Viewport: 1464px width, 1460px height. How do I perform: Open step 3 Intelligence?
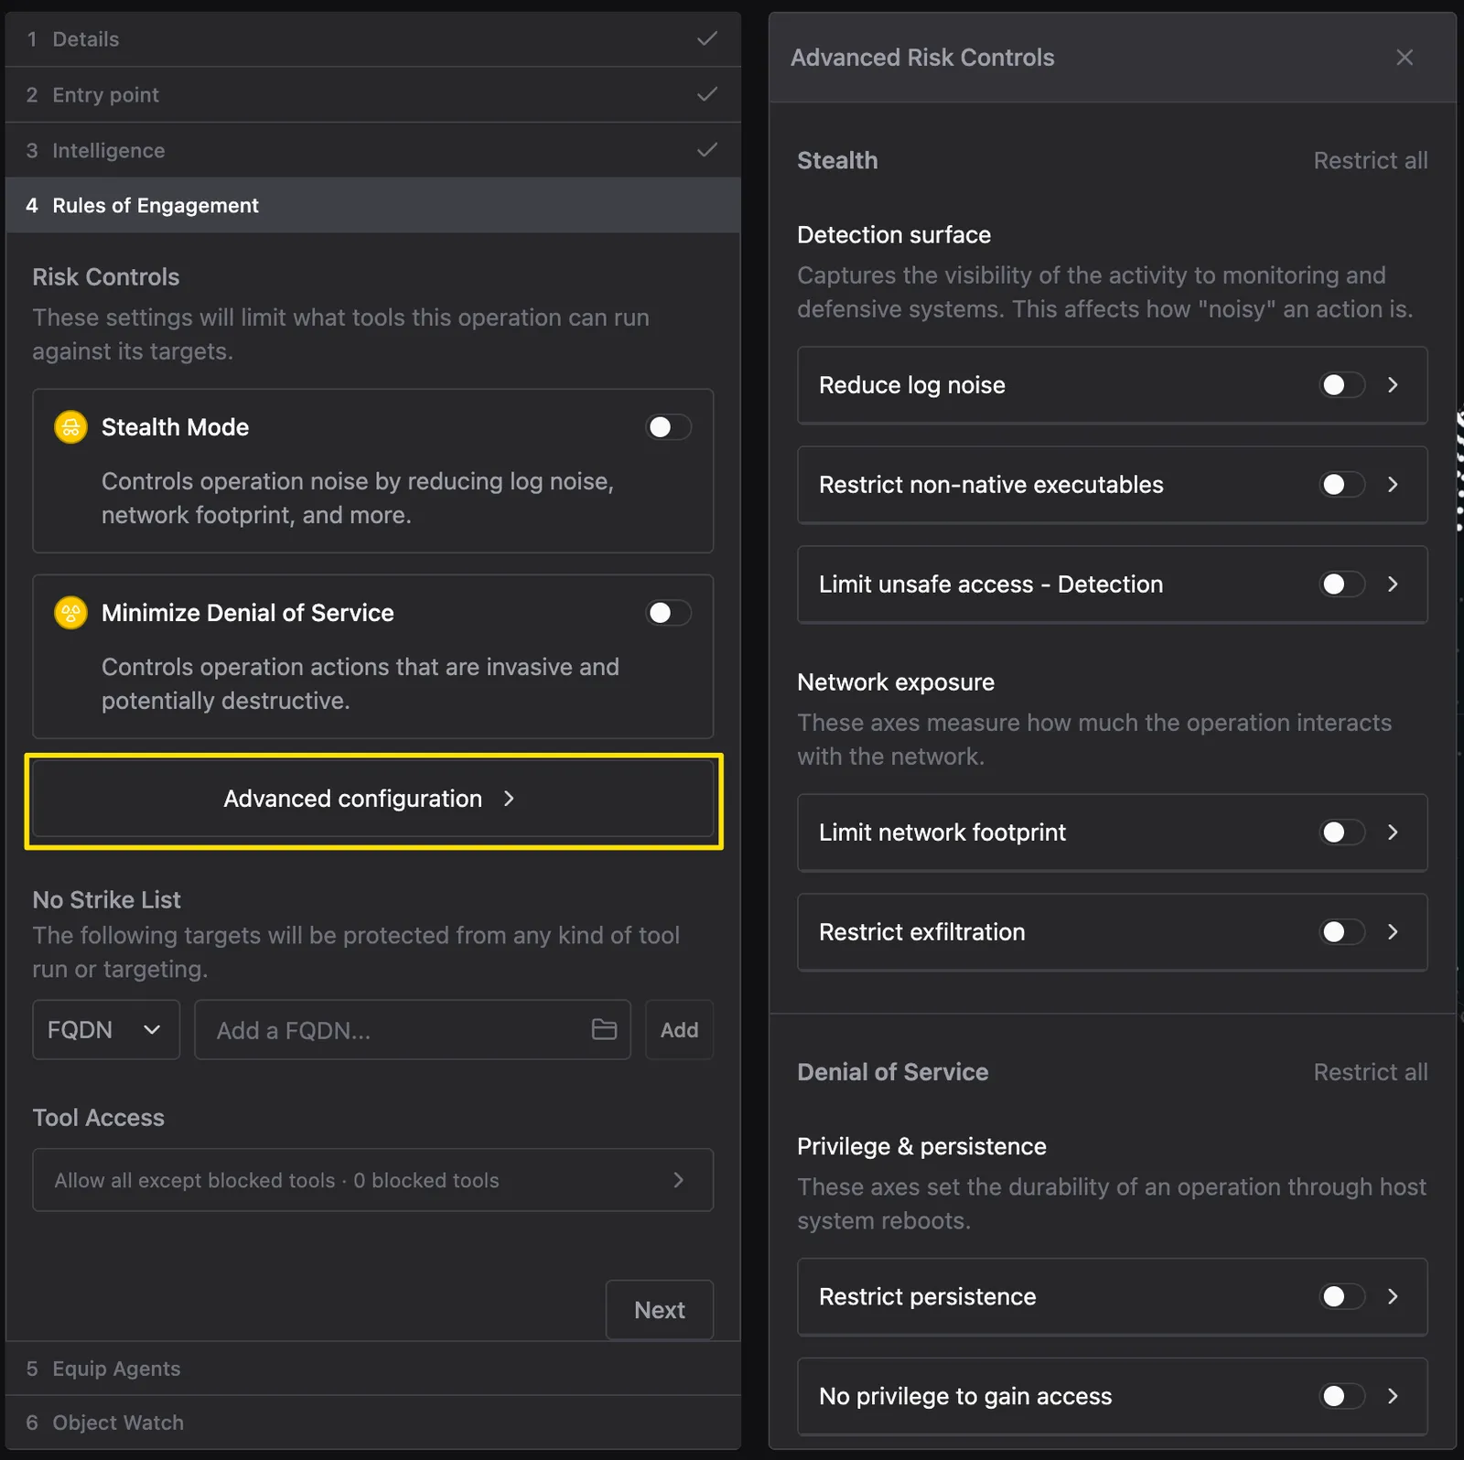coord(373,151)
